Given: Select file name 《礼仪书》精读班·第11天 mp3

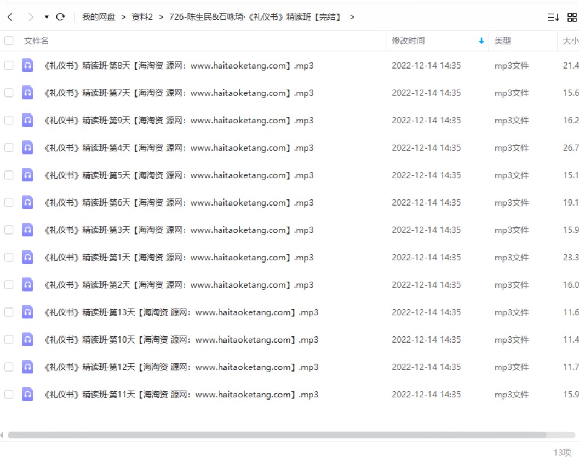Looking at the screenshot, I should 181,395.
